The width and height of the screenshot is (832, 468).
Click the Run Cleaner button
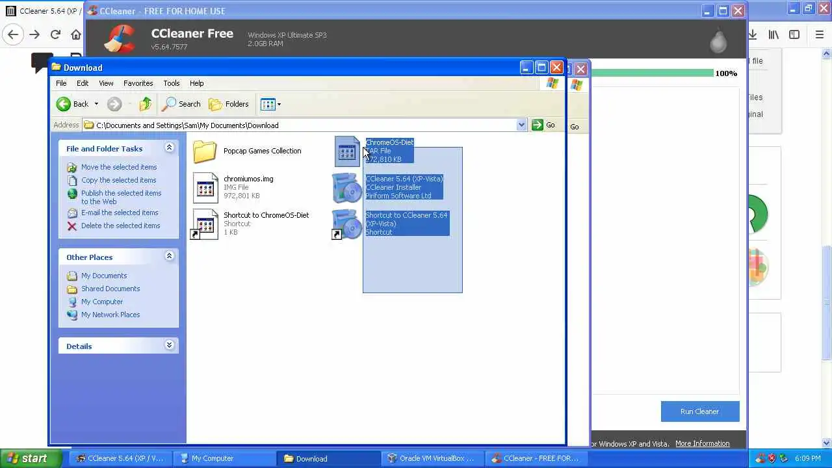coord(699,411)
